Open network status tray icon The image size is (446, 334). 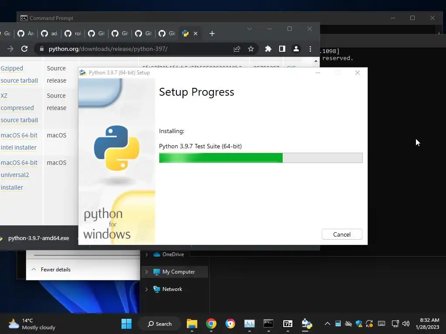[x=395, y=324]
